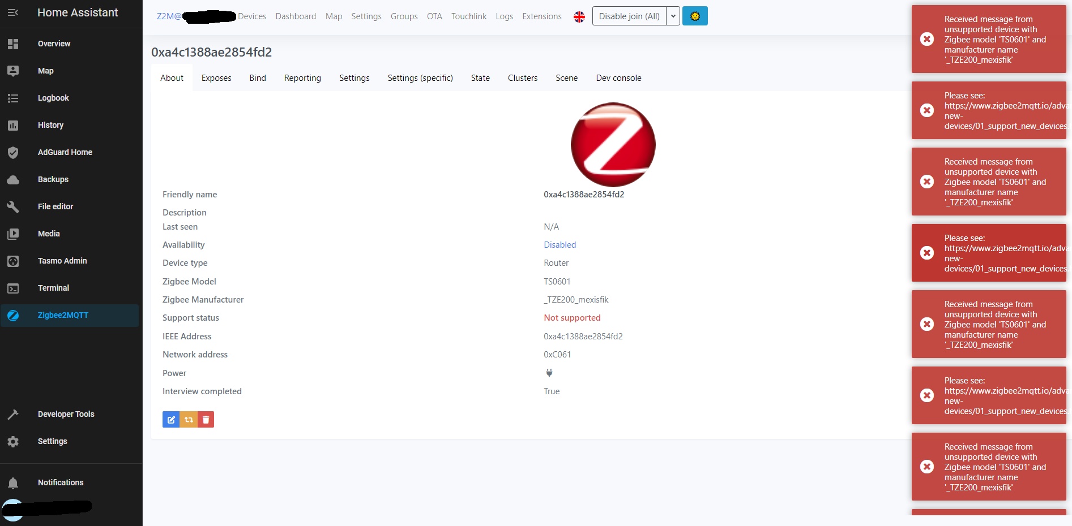
Task: Switch to the Dev console tab
Action: click(x=618, y=77)
